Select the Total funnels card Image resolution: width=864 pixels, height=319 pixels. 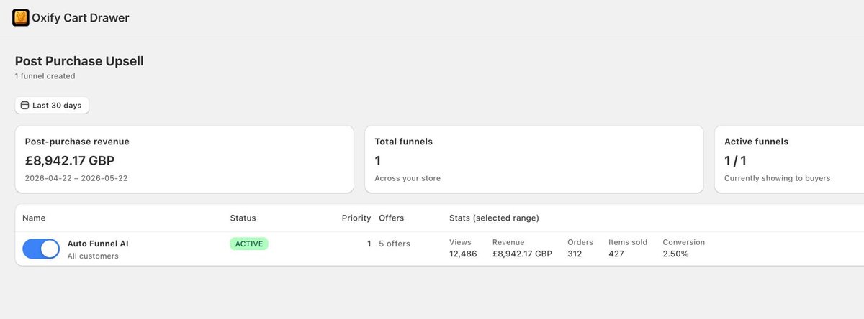pyautogui.click(x=534, y=159)
